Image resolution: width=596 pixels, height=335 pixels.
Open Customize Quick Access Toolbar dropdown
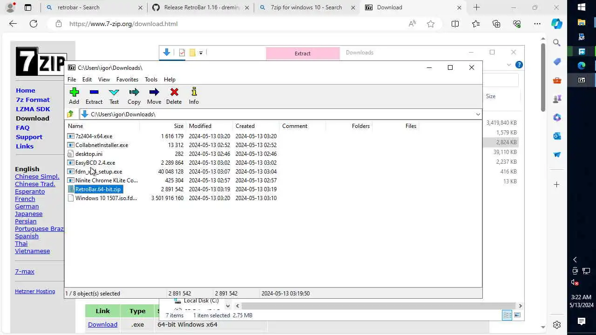click(201, 53)
